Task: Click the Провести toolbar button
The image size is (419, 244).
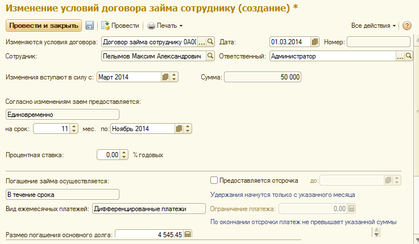Action: [x=120, y=26]
